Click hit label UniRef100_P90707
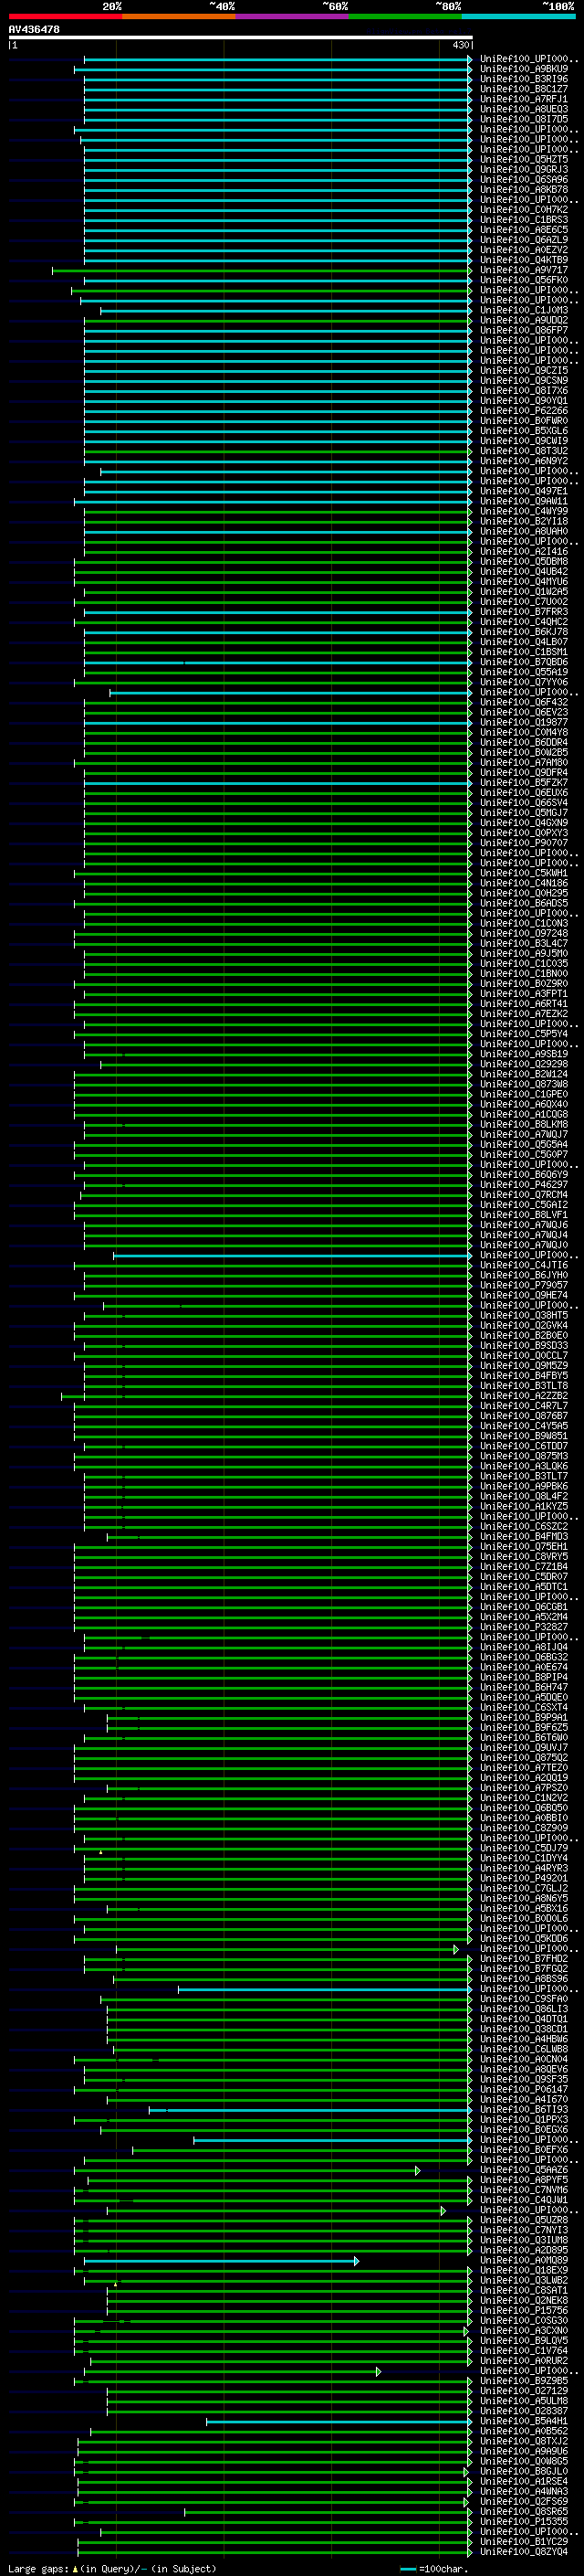The width and height of the screenshot is (584, 2576). click(x=524, y=843)
